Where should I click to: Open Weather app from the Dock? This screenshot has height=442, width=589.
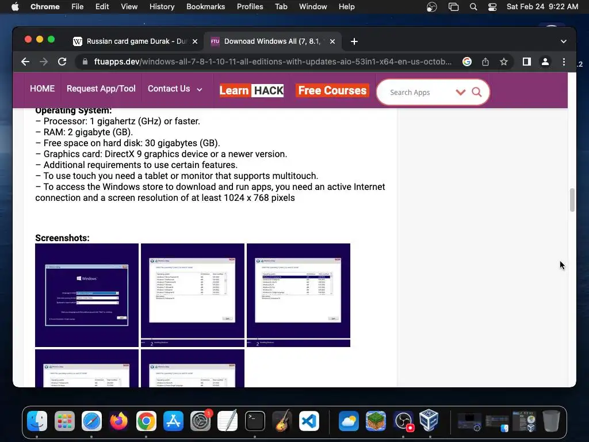[349, 421]
